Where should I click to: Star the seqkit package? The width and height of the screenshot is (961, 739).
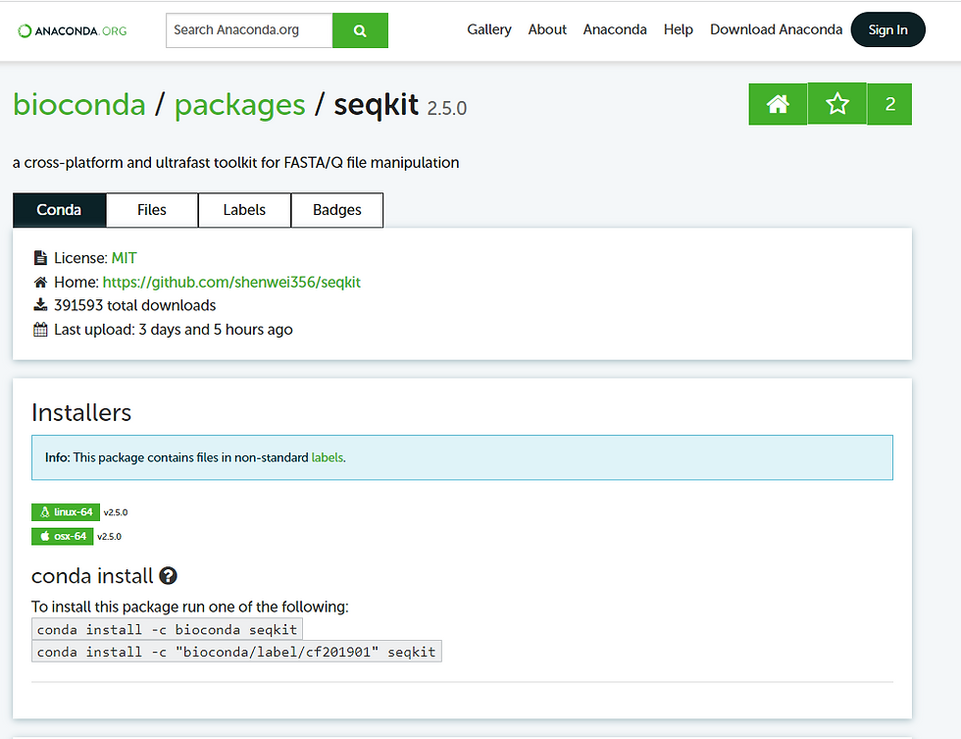coord(836,104)
